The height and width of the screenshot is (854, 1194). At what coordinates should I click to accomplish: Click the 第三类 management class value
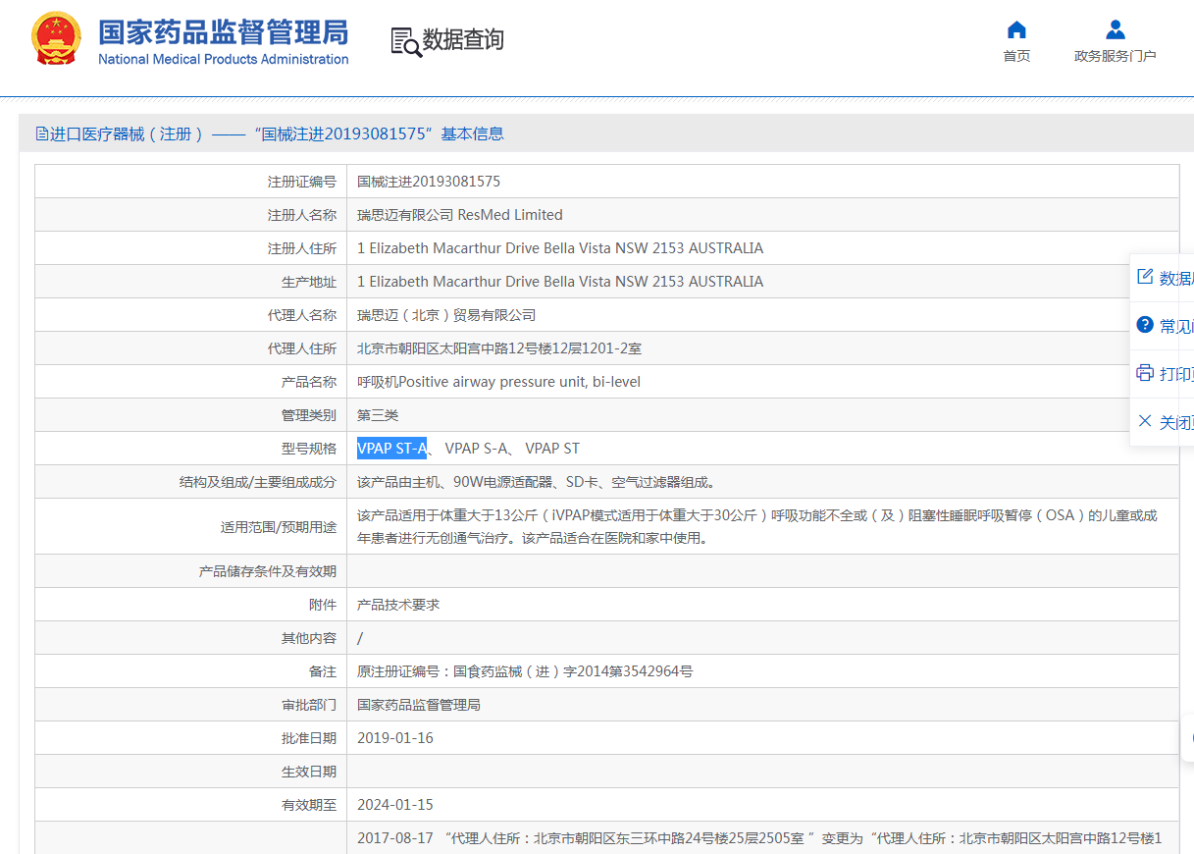(378, 415)
